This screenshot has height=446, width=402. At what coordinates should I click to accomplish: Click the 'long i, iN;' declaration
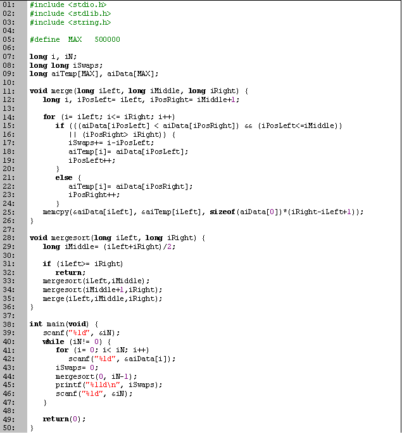[x=53, y=56]
